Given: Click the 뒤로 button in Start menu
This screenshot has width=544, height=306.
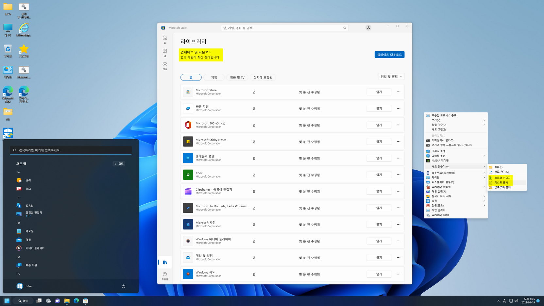Looking at the screenshot, I should pos(119,163).
